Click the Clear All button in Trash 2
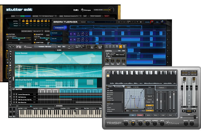201x134 pixels. 150,96
